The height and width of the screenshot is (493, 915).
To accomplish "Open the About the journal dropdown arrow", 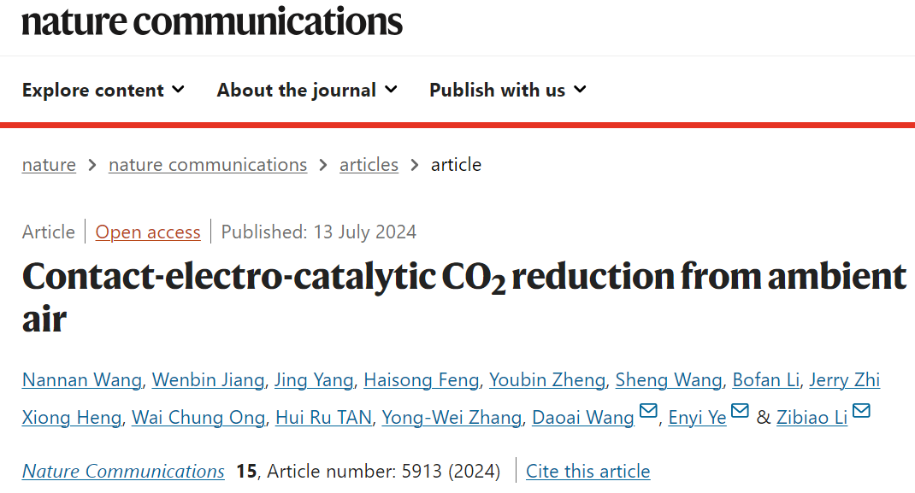I will pos(391,90).
